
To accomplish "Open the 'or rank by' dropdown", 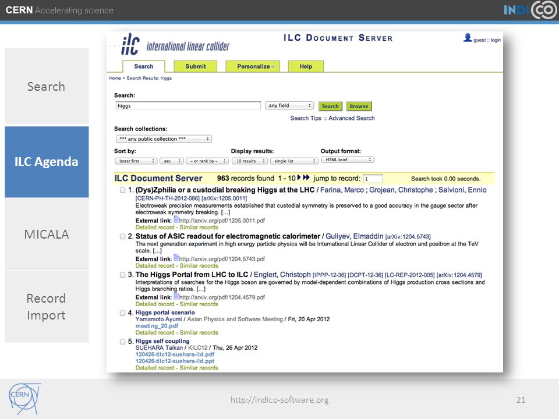I will click(x=207, y=161).
